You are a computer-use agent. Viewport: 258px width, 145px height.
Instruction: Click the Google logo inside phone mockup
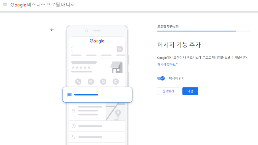tap(97, 41)
